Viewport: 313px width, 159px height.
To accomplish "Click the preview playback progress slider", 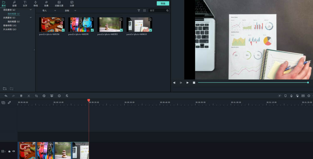I will point(253,82).
